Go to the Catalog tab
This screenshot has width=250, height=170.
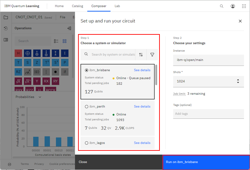point(77,6)
